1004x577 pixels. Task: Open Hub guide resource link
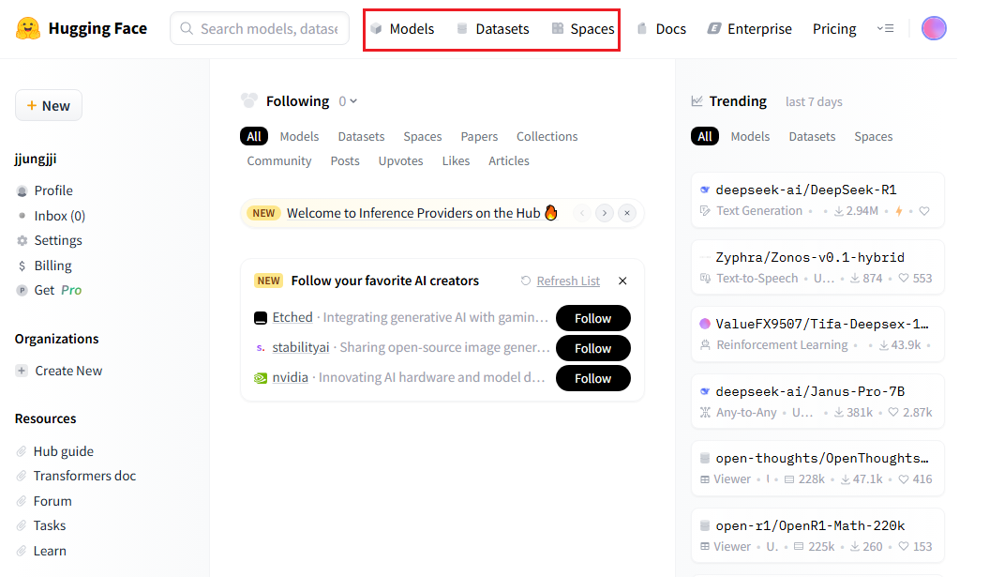(54, 451)
